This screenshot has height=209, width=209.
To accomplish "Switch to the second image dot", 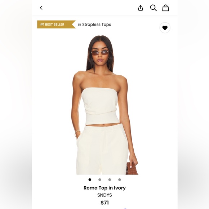I will (x=100, y=180).
